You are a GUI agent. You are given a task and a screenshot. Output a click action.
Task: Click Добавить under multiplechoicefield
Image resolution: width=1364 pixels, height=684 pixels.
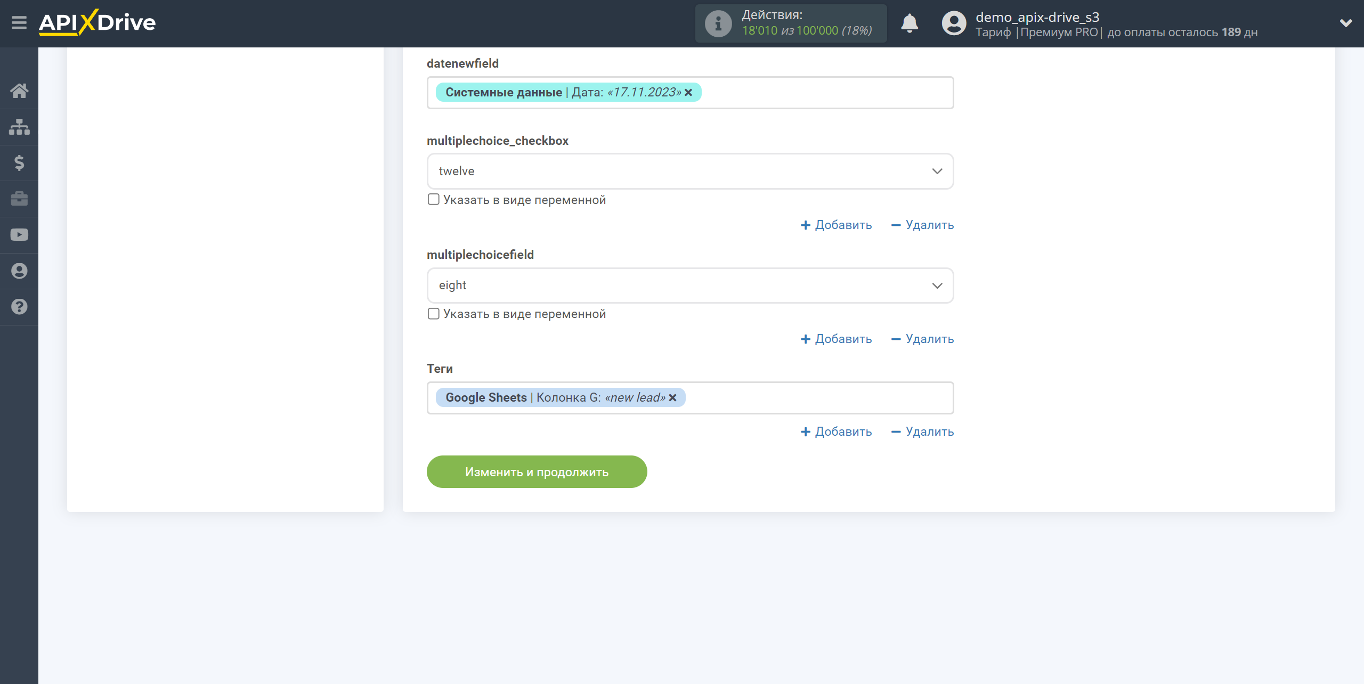point(837,339)
